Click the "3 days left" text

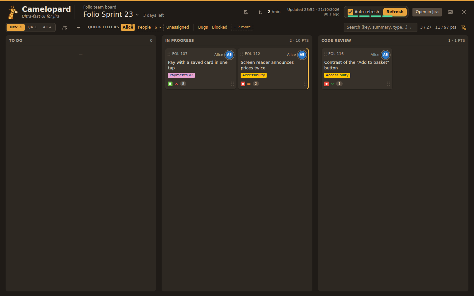[x=153, y=15]
